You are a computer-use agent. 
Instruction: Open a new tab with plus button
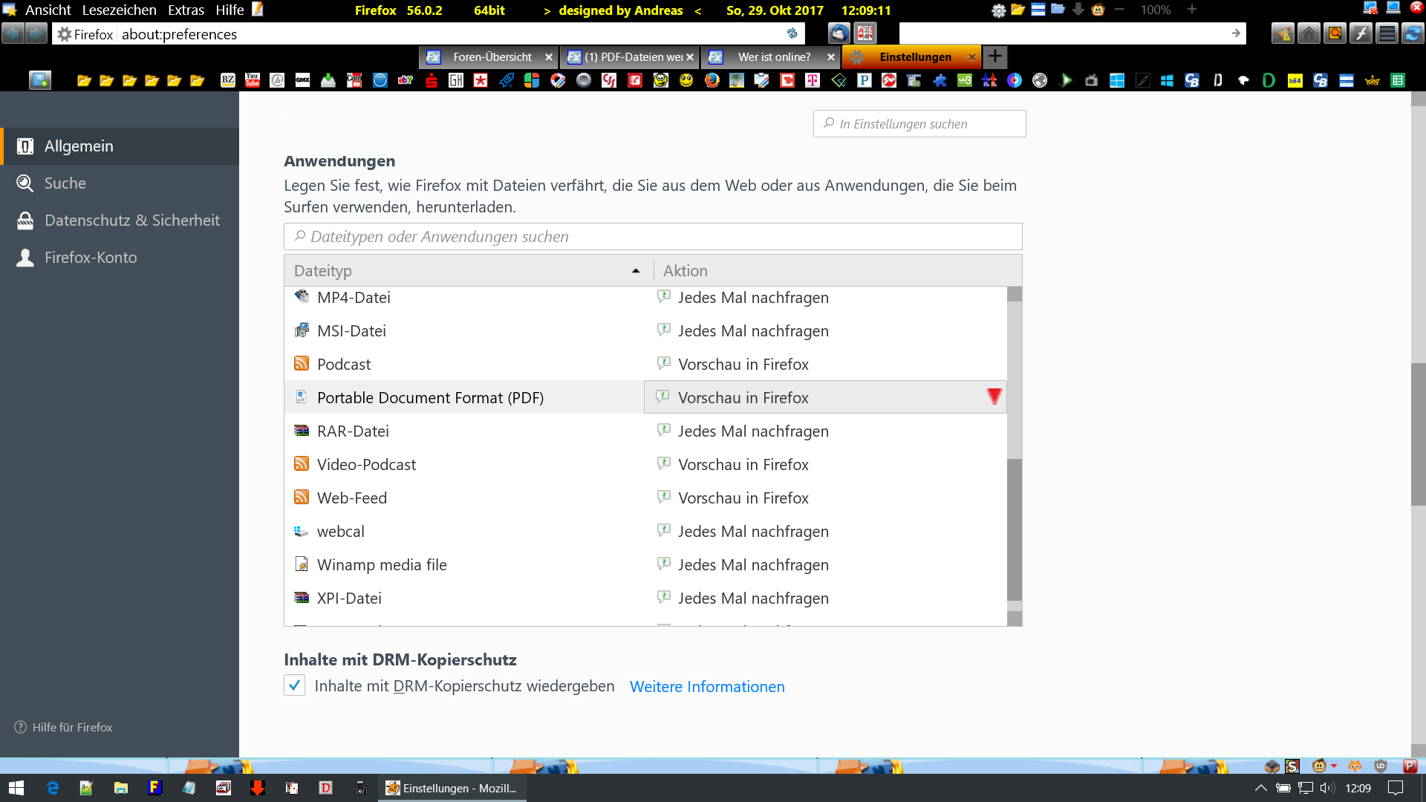coord(995,56)
